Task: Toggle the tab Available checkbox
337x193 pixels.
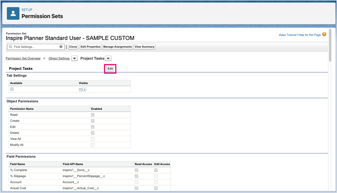Action: [12, 89]
